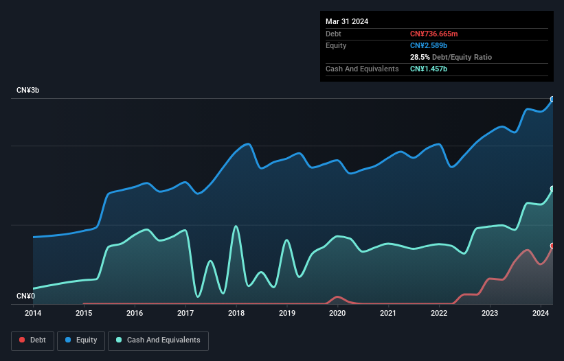Click the 2022 x-axis label
The width and height of the screenshot is (564, 361).
[x=439, y=313]
